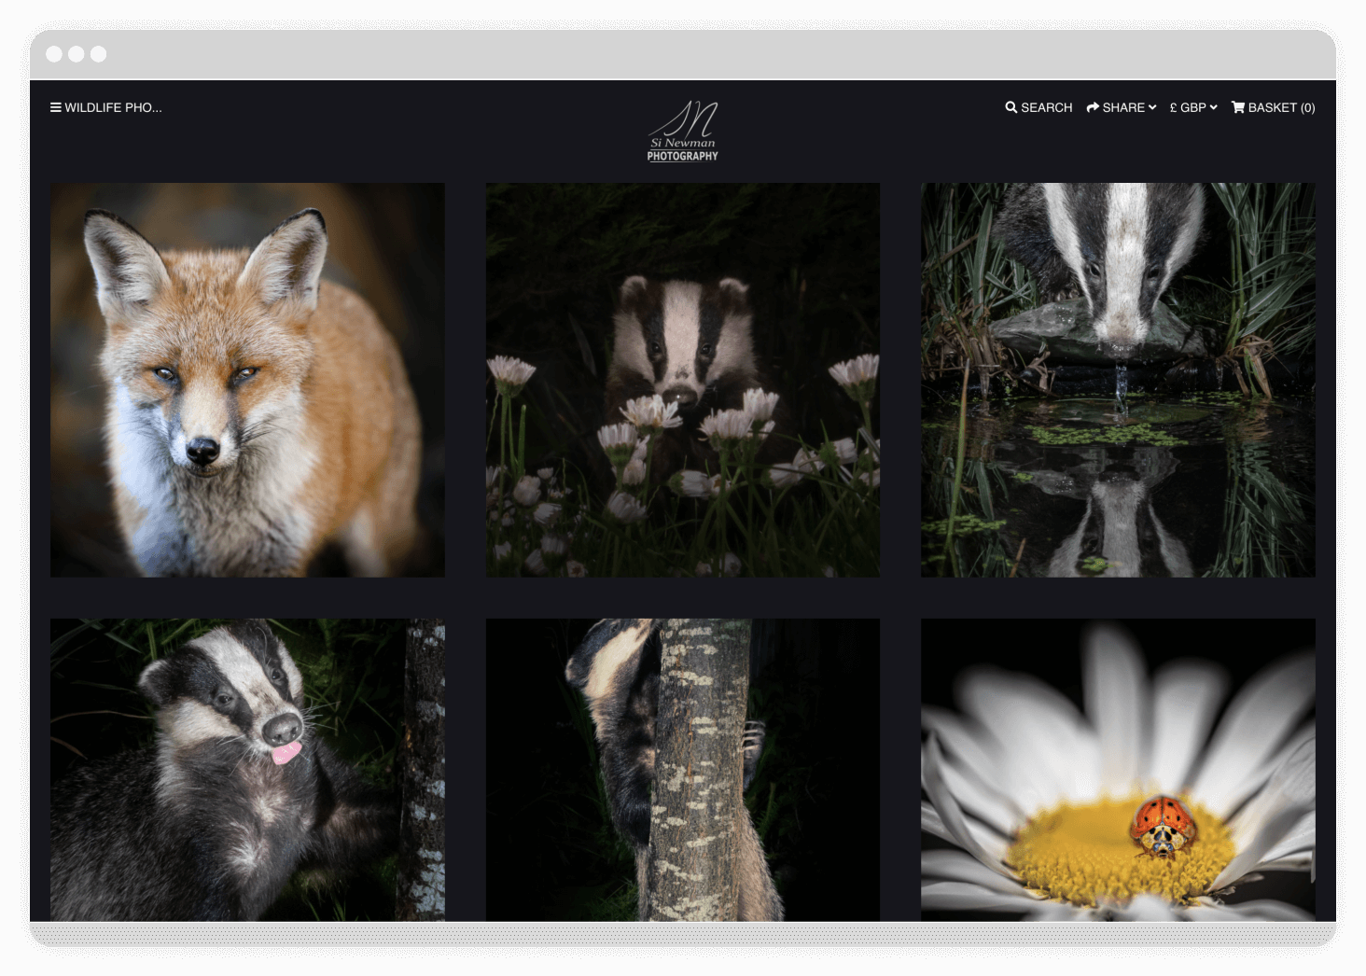Open the Wildlife Pho... menu label
Screen dimensions: 1366x976
(x=113, y=107)
